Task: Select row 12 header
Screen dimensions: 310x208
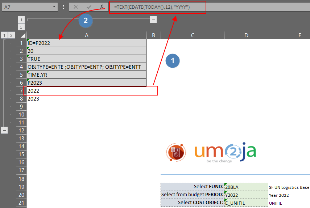Action: 21,131
